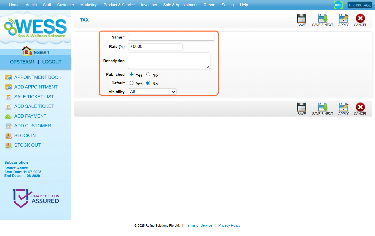Click the Appointment Book sidebar icon

9,77
